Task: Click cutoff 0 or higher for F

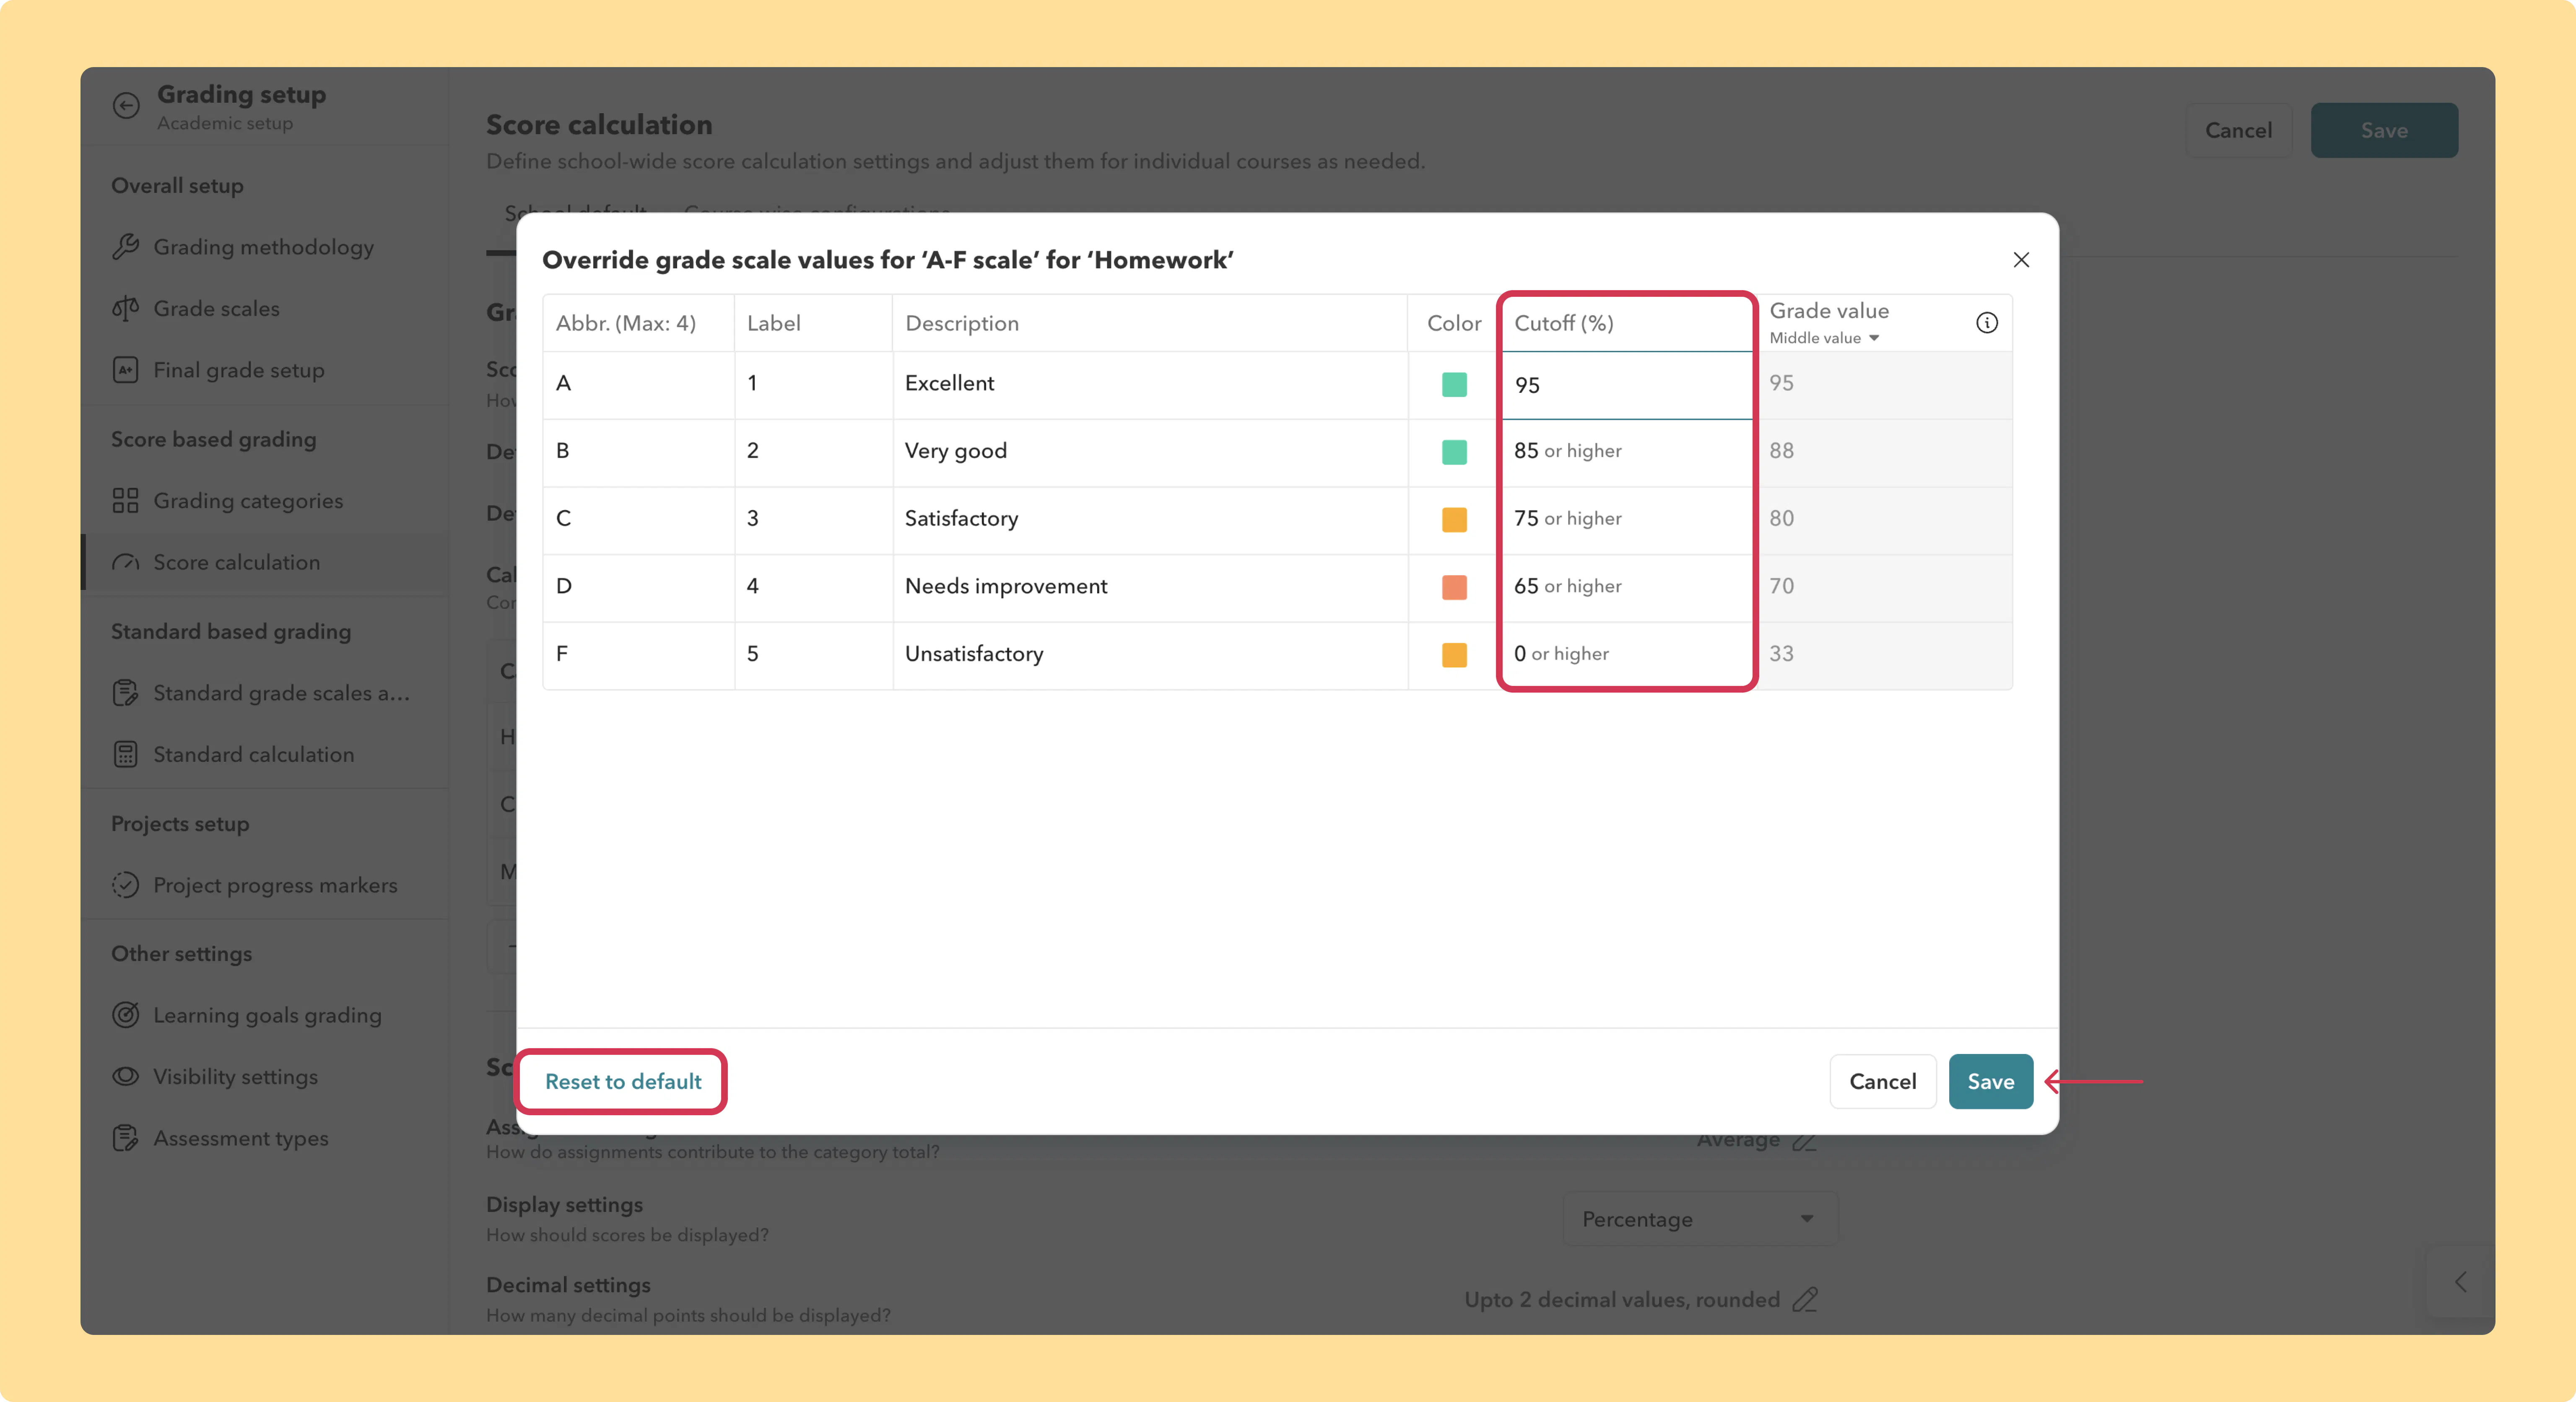Action: click(1627, 655)
